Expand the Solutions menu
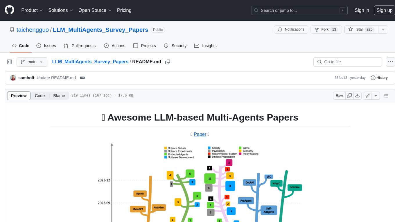This screenshot has width=395, height=222. [x=61, y=10]
